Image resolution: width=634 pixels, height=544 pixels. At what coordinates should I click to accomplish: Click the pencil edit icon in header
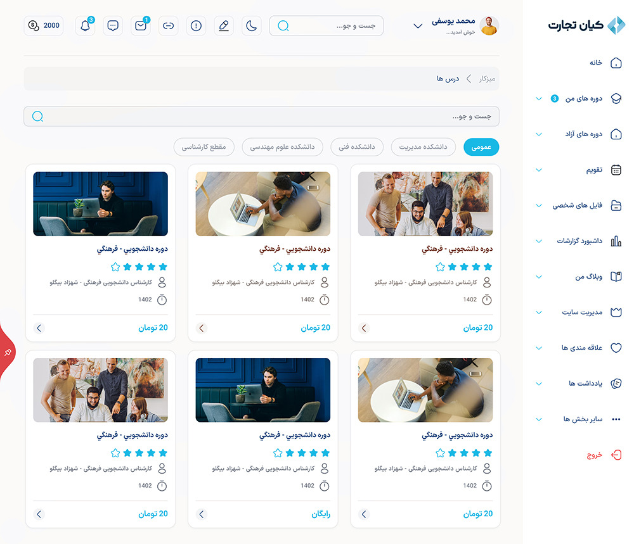tap(224, 26)
